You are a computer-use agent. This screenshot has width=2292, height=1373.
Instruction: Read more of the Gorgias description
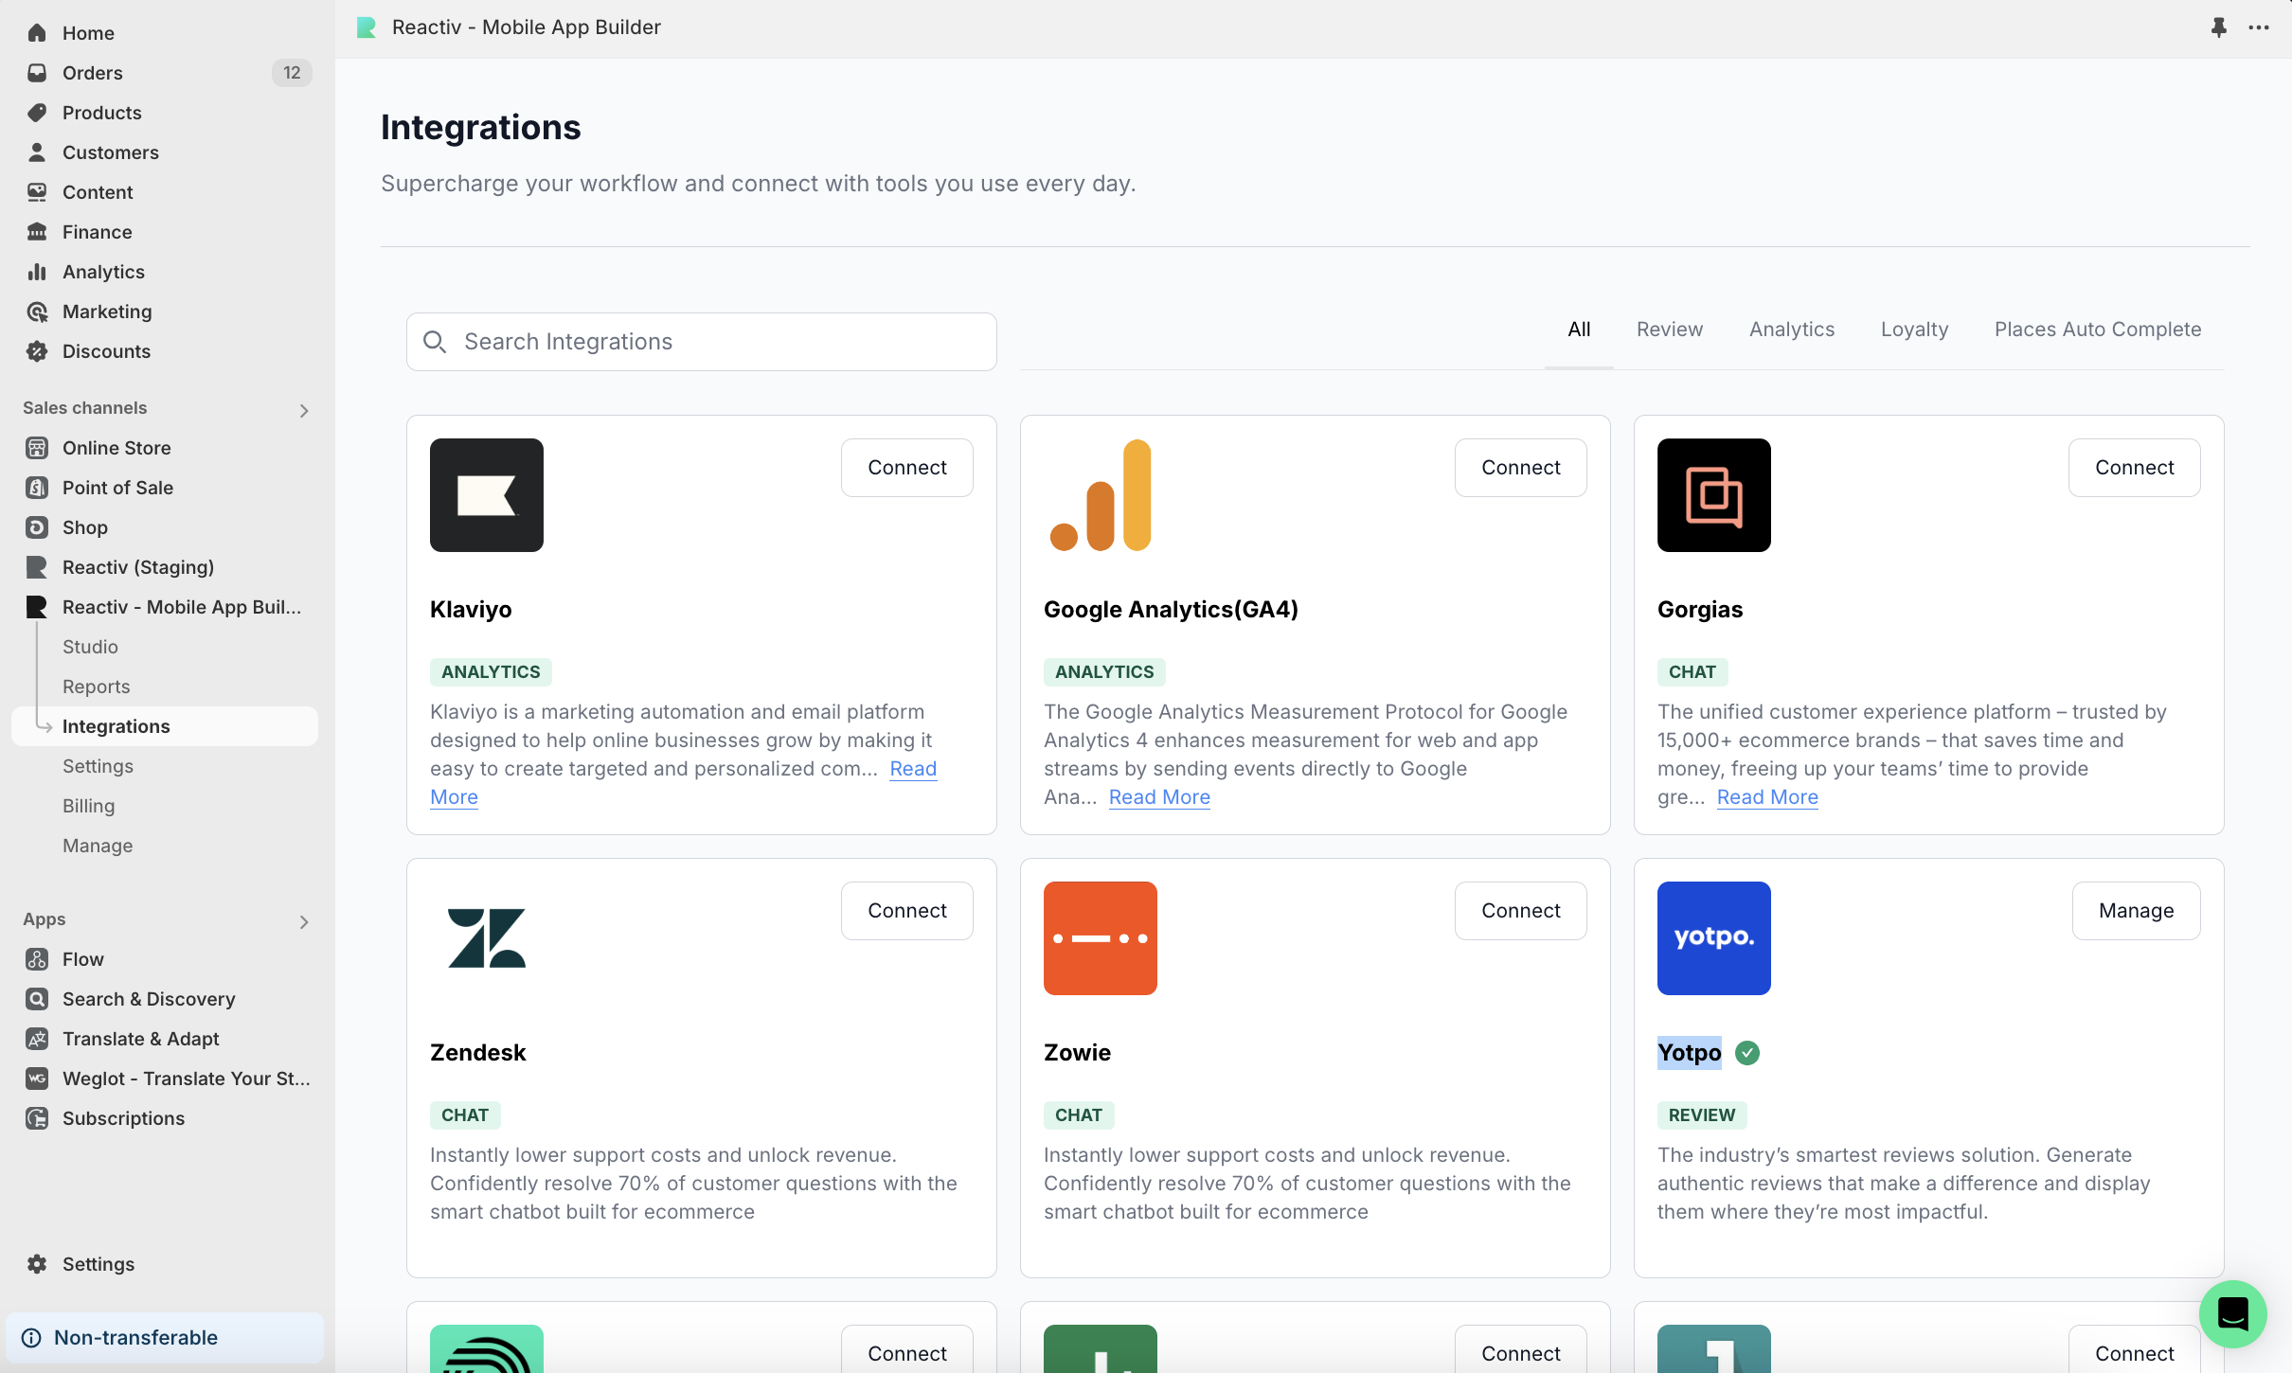tap(1766, 797)
